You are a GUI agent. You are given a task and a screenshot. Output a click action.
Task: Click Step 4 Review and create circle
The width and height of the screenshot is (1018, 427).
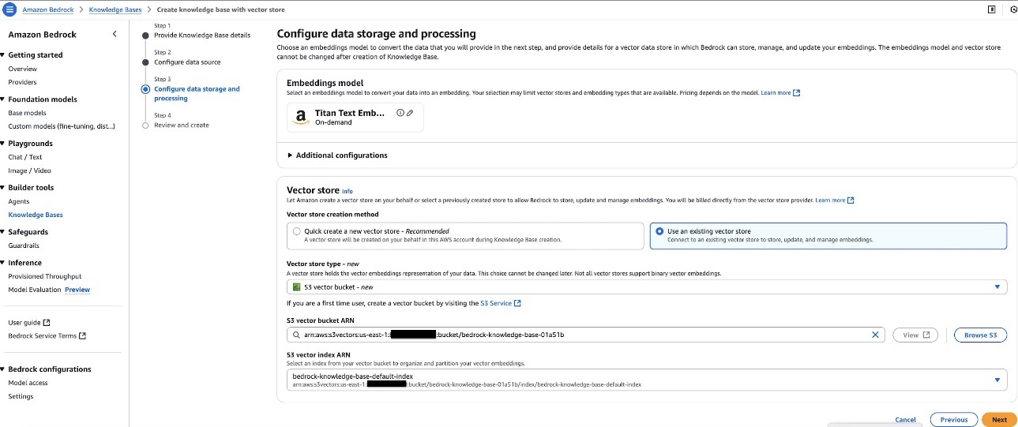(x=145, y=125)
